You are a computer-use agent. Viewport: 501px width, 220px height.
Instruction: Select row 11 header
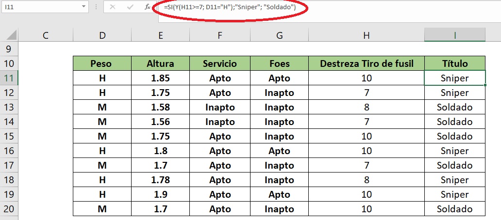[9, 78]
